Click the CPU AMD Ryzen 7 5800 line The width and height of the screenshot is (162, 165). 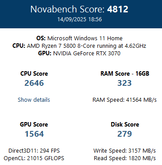point(79,46)
